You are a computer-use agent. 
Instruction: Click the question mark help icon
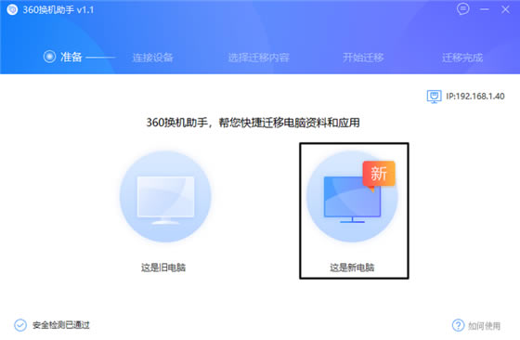(458, 325)
